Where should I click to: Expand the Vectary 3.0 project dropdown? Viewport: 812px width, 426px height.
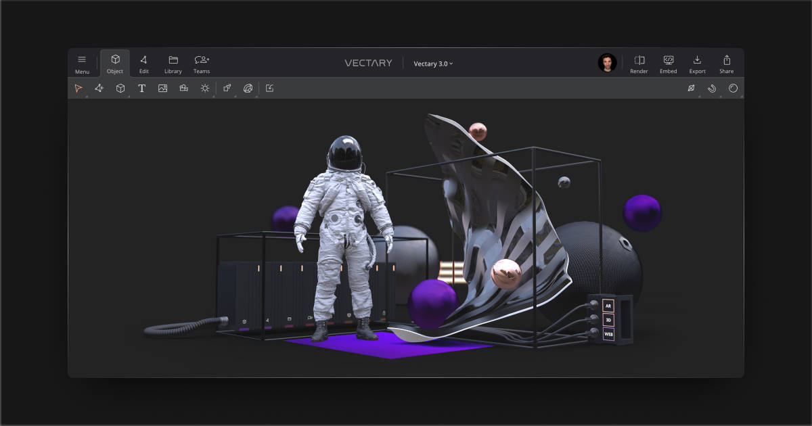pos(433,64)
